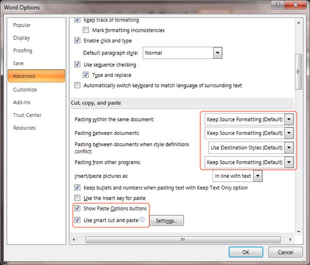Enable Mark formatting inconsistencies checkbox
This screenshot has width=310, height=265.
[86, 30]
